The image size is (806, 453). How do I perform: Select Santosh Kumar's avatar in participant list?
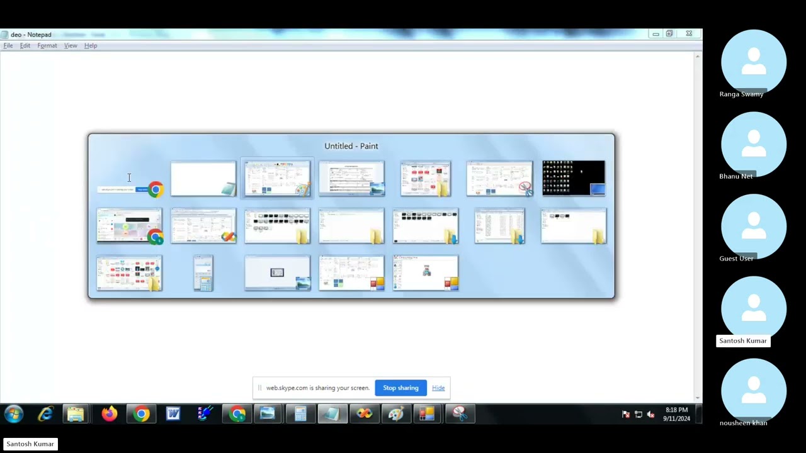(x=754, y=309)
